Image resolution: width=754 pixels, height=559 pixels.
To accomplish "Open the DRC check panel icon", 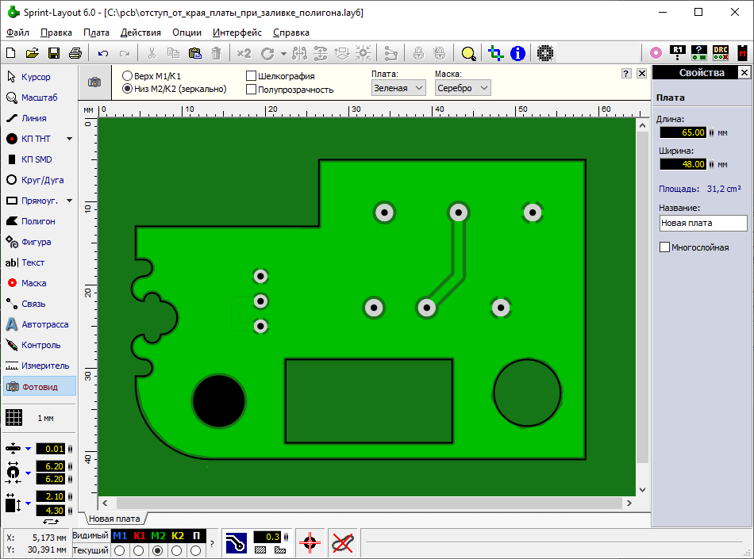I will (721, 53).
